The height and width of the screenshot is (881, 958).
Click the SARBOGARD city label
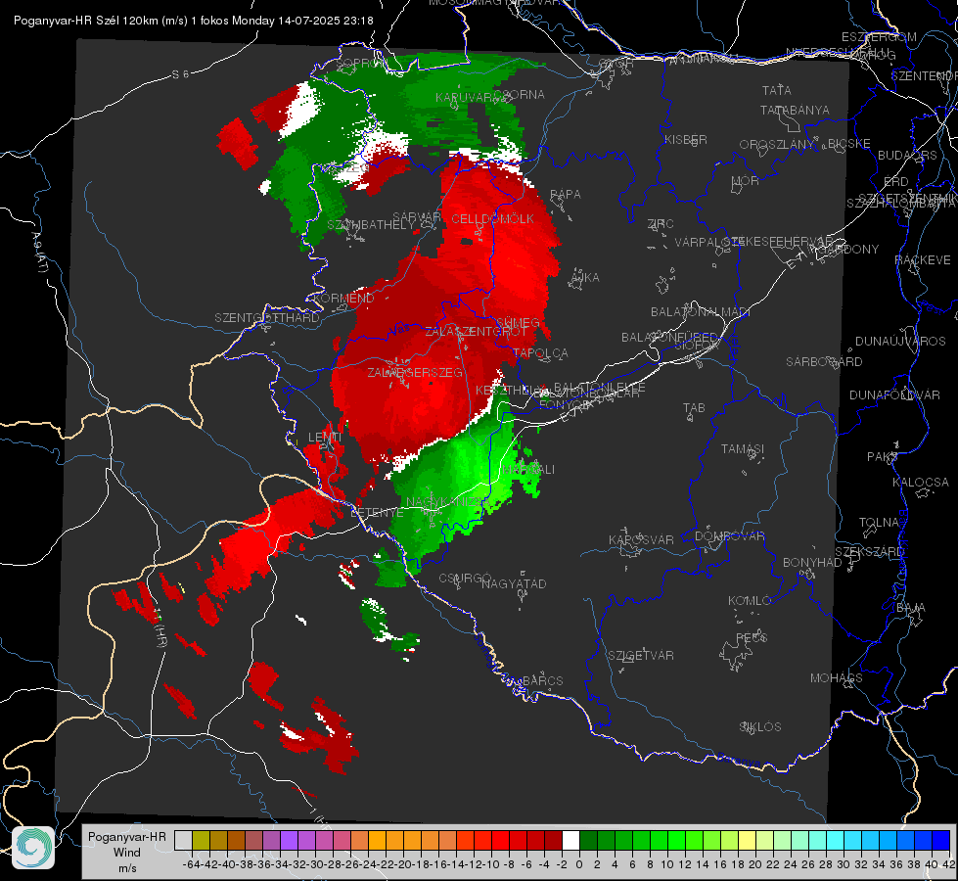pyautogui.click(x=824, y=362)
